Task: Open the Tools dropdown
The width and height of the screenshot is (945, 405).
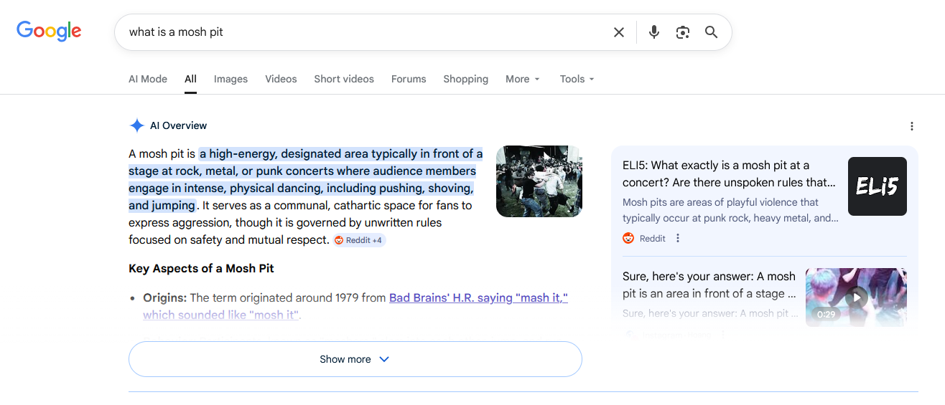Action: [577, 79]
